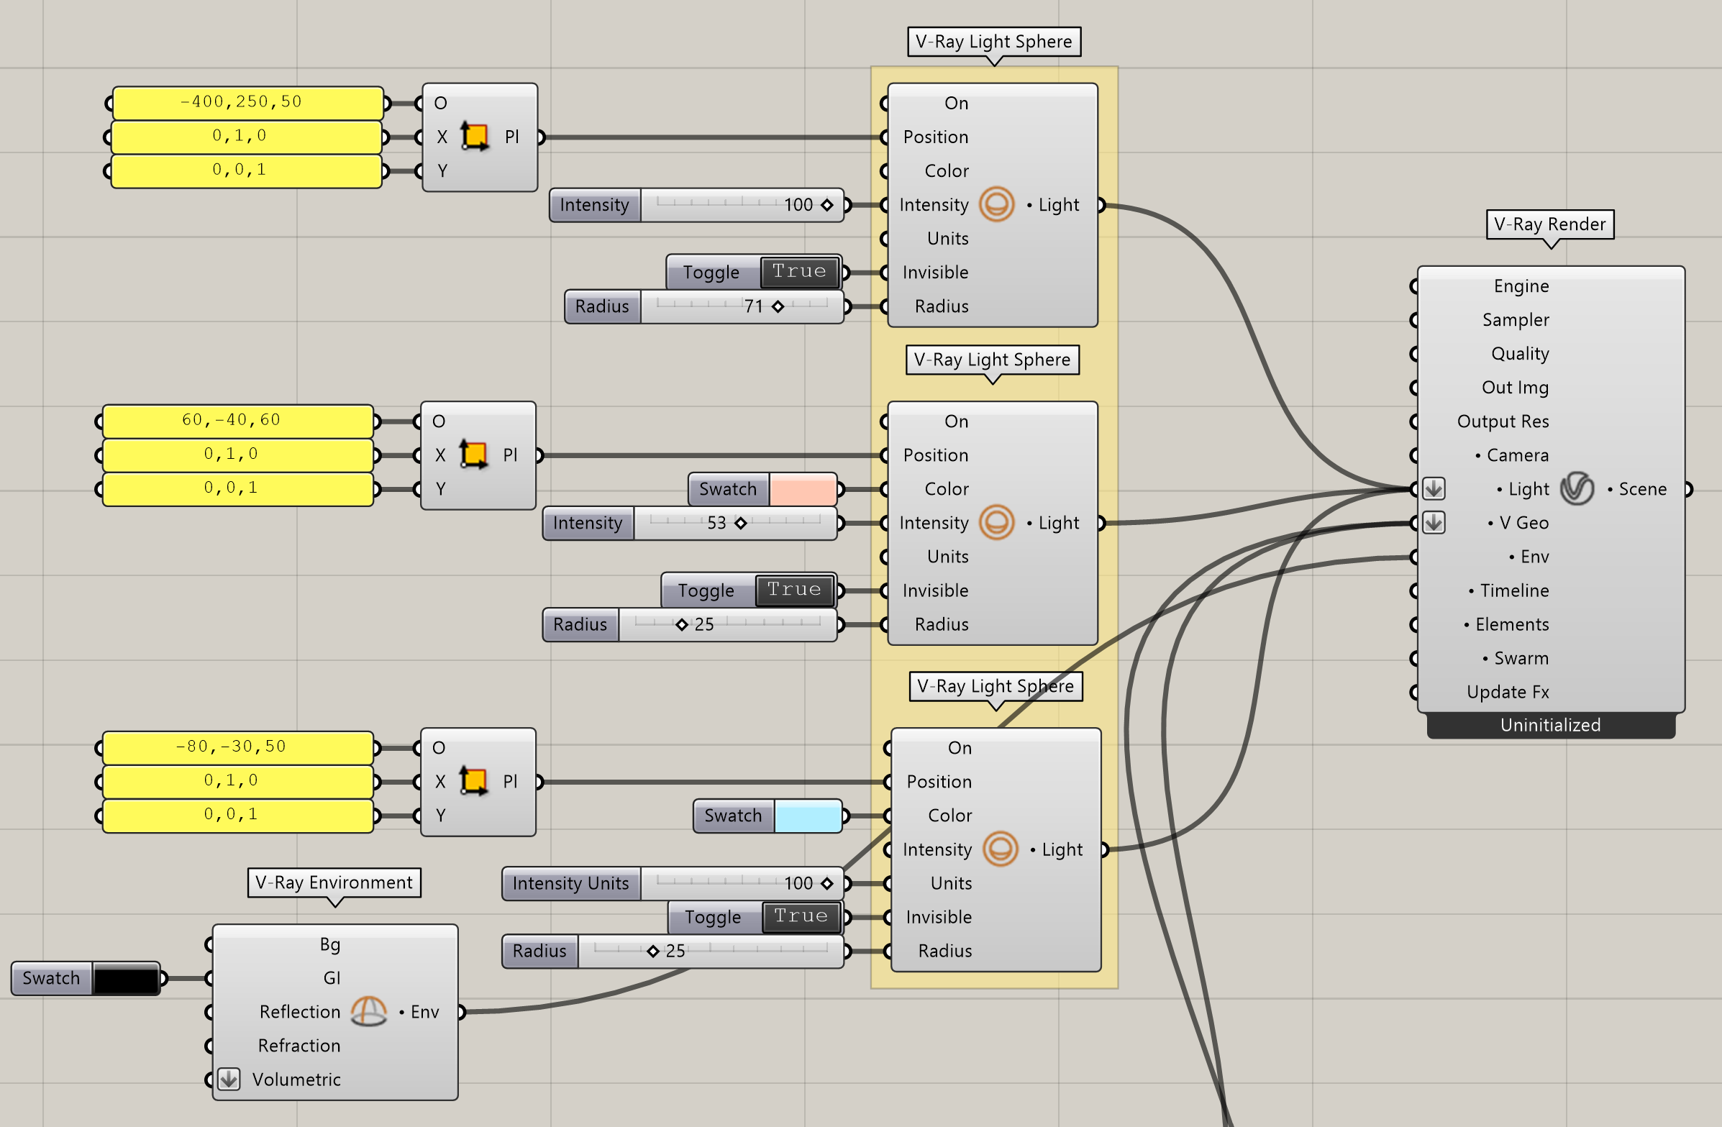The width and height of the screenshot is (1722, 1127).
Task: Toggle the True value above the middle Radius 25 slider
Action: (x=793, y=590)
